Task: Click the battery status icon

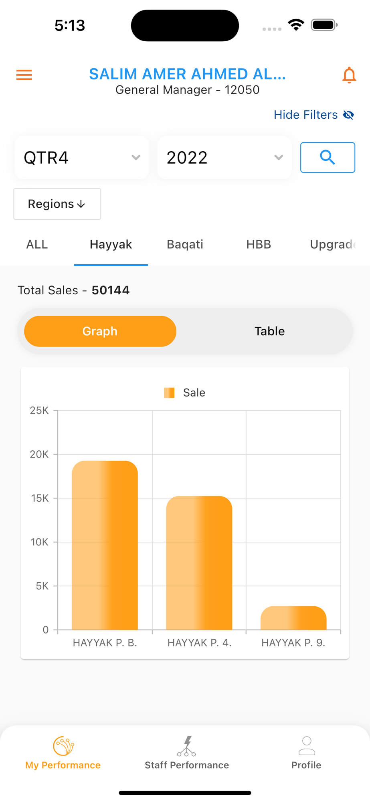Action: click(324, 25)
